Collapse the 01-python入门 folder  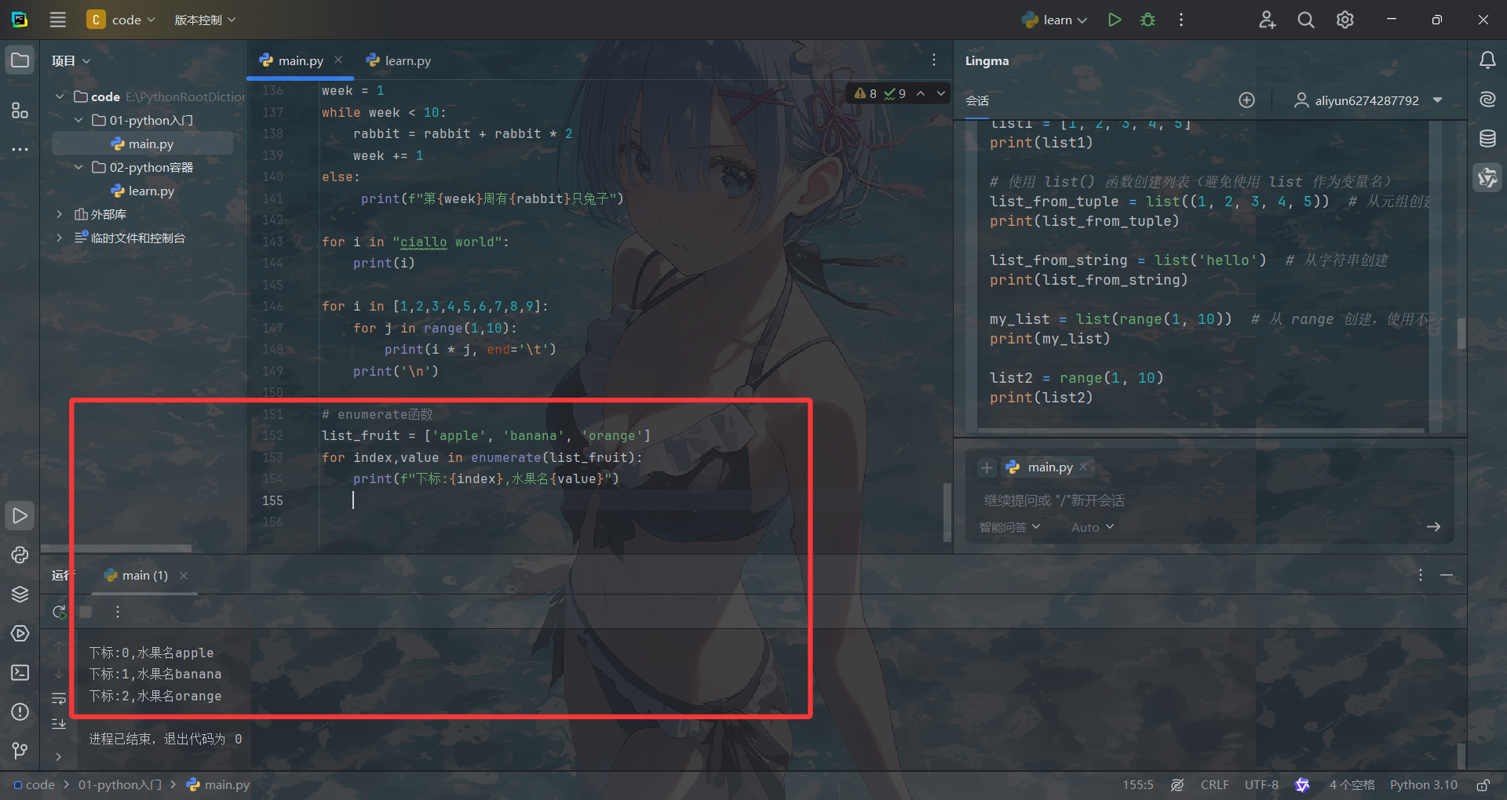pyautogui.click(x=78, y=120)
